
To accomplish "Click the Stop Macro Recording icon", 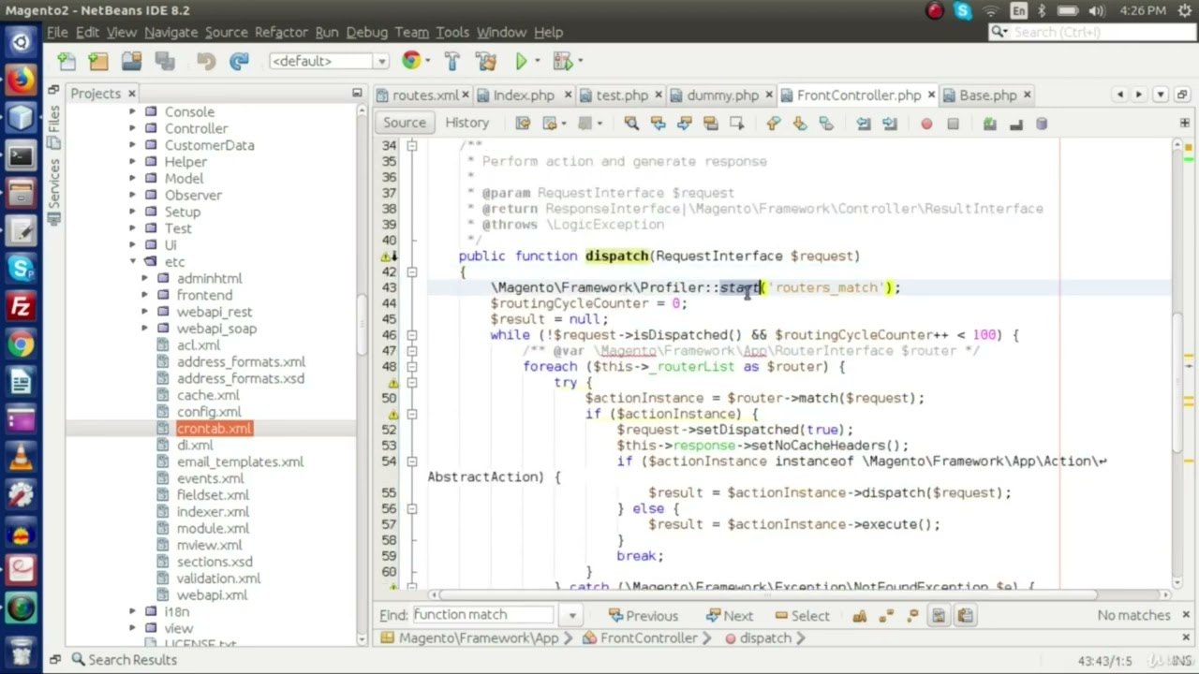I will pos(953,124).
